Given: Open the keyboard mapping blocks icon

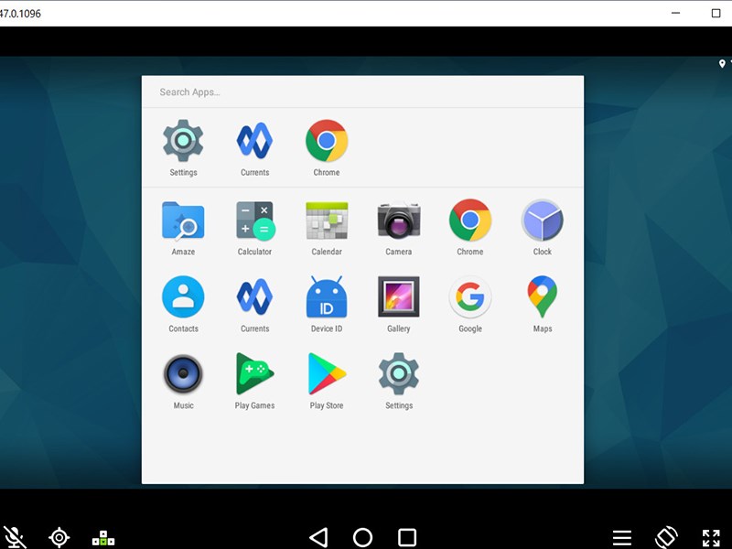Looking at the screenshot, I should coord(103,538).
